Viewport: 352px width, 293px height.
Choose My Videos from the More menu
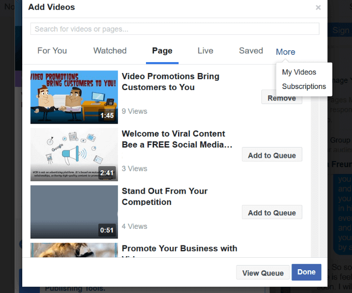[299, 72]
